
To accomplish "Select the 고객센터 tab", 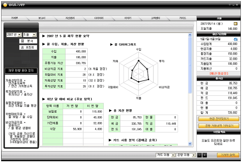I will 156,18.
